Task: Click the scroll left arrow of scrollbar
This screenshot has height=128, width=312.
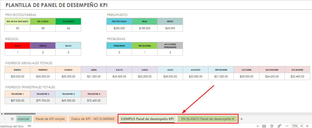Action: 2,114
